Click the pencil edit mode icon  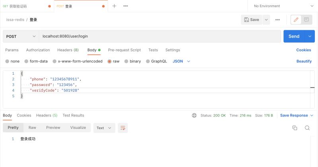(x=296, y=19)
